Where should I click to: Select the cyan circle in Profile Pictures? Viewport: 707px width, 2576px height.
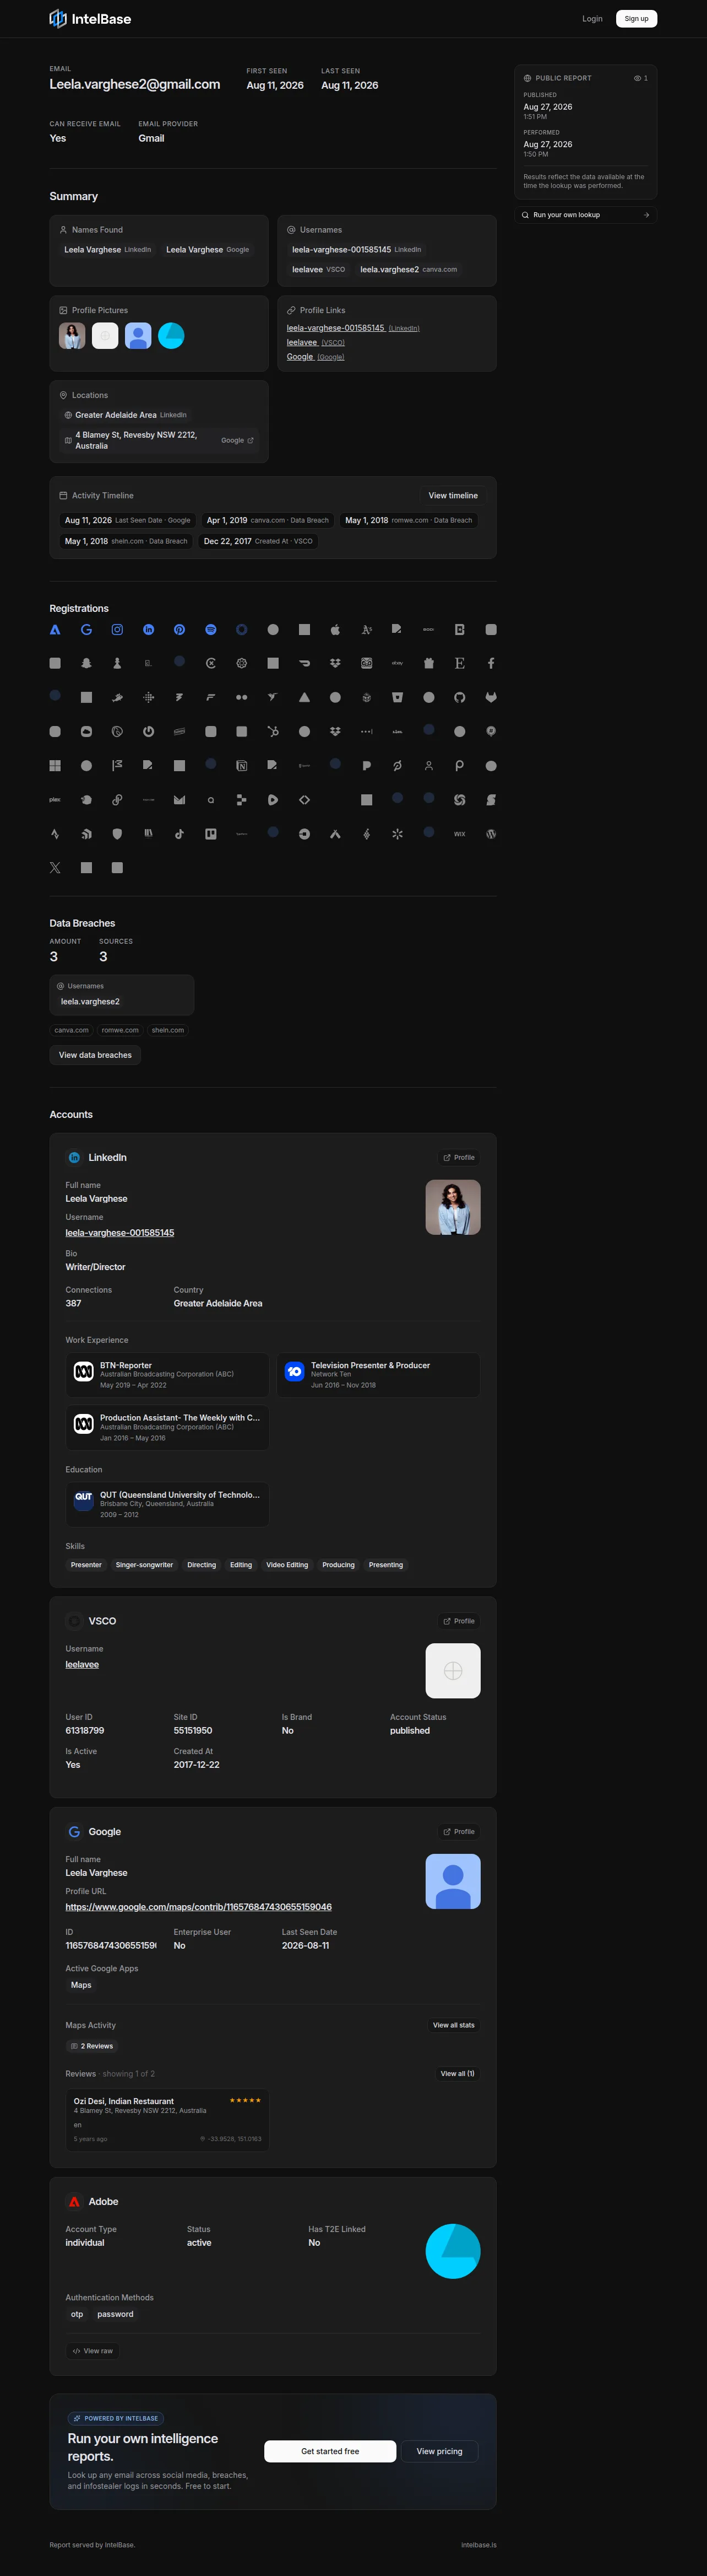pos(171,336)
